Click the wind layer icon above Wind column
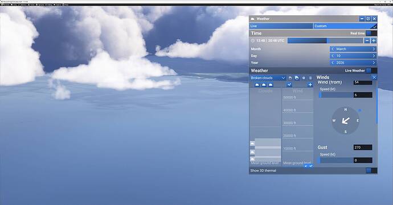 [289, 85]
